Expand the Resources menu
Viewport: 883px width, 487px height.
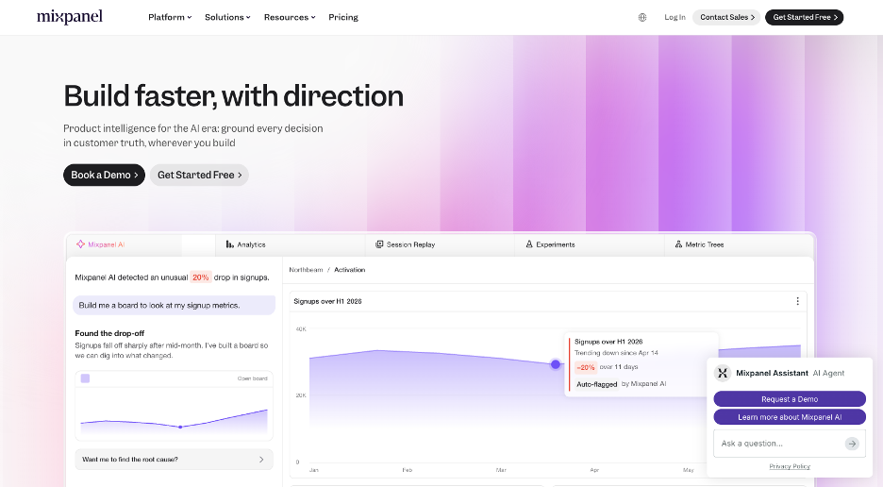click(x=290, y=18)
